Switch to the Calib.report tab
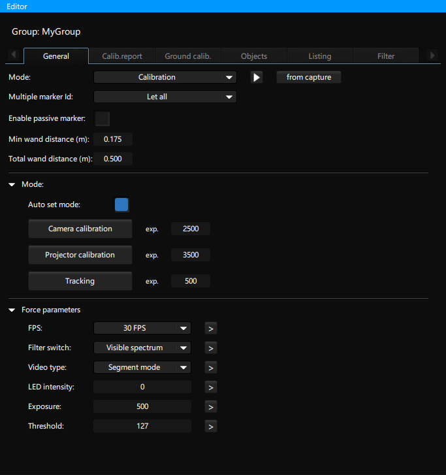Viewport: 446px width, 475px height. (x=122, y=56)
